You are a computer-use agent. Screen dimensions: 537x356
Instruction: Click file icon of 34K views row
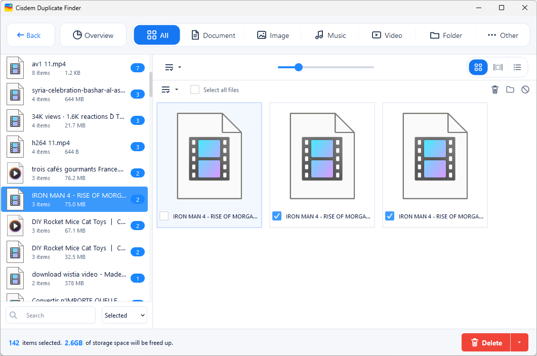[15, 120]
